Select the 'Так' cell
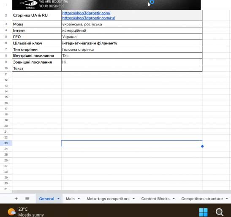 pos(132,56)
